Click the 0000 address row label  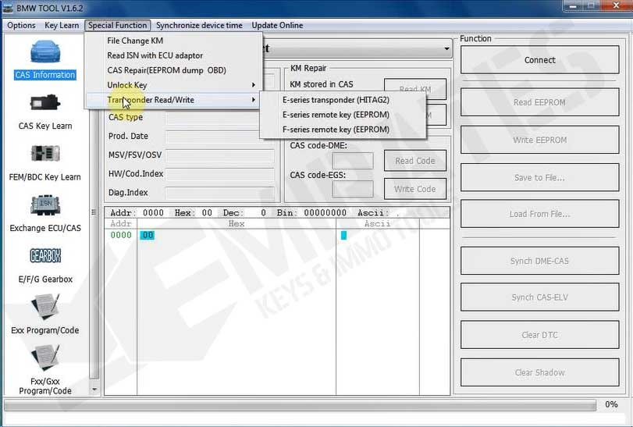121,235
